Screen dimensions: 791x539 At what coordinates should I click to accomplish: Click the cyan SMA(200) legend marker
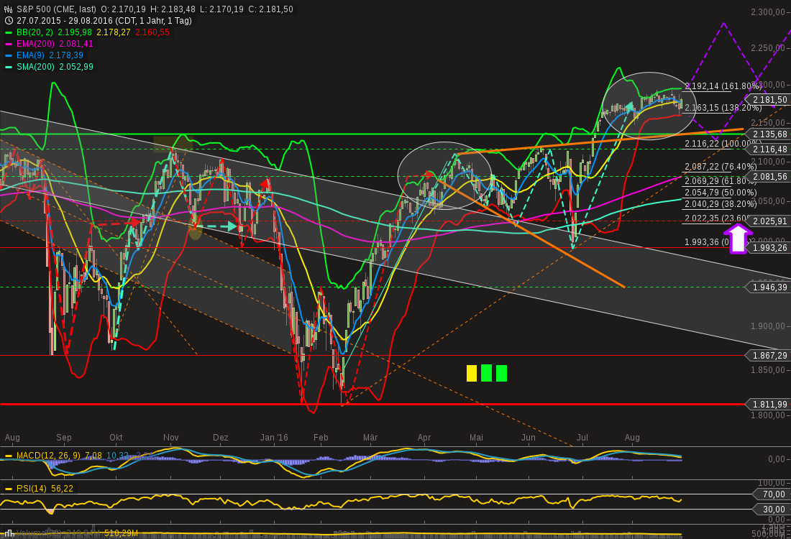[9, 67]
